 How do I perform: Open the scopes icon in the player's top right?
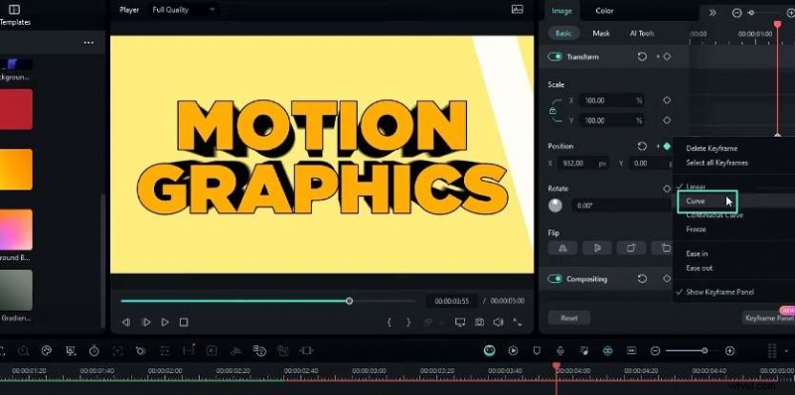tap(517, 9)
